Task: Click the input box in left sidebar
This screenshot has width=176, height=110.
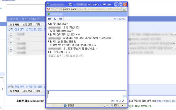Action: coord(1,80)
